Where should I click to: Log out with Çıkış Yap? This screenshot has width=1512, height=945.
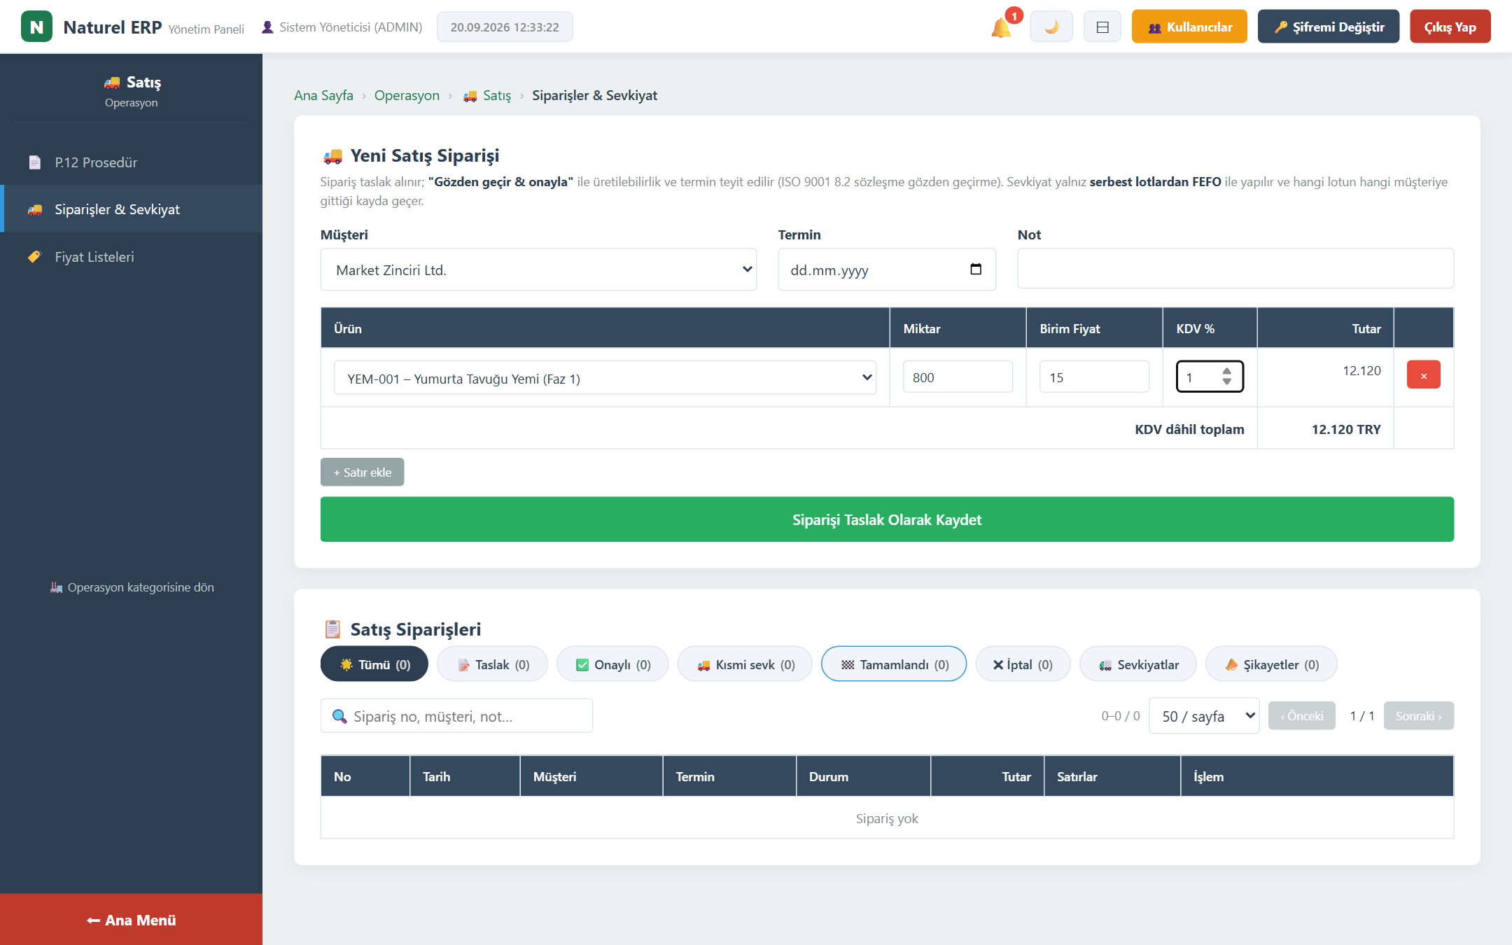point(1450,27)
